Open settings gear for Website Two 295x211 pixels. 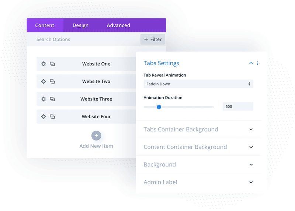[44, 81]
